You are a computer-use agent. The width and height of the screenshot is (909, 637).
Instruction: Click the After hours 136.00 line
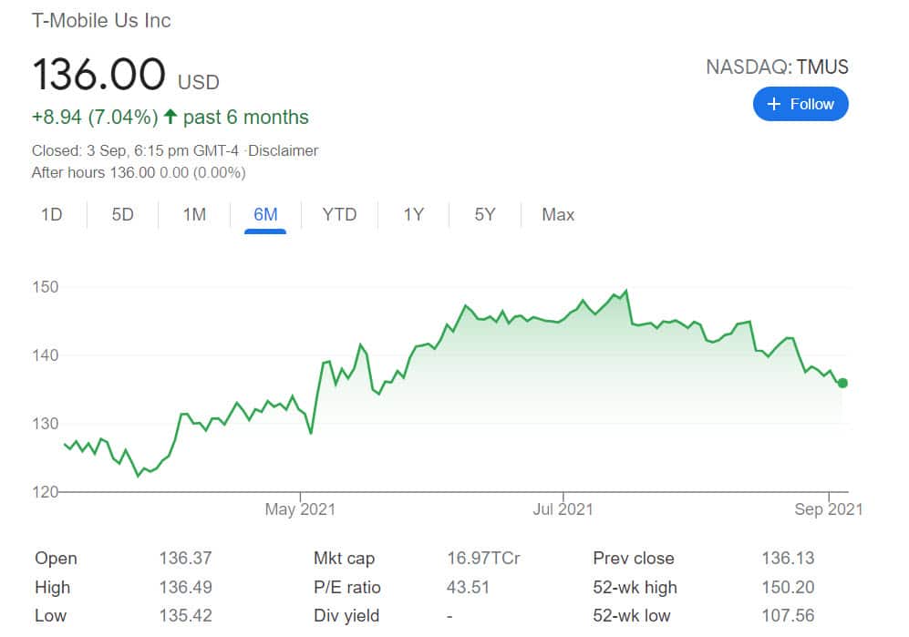(139, 173)
